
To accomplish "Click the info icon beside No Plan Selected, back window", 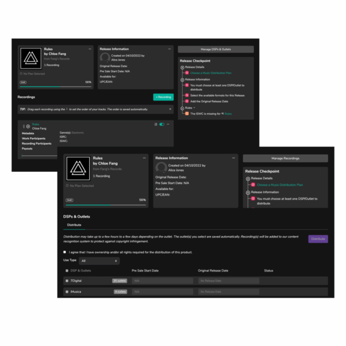I will [x=21, y=73].
